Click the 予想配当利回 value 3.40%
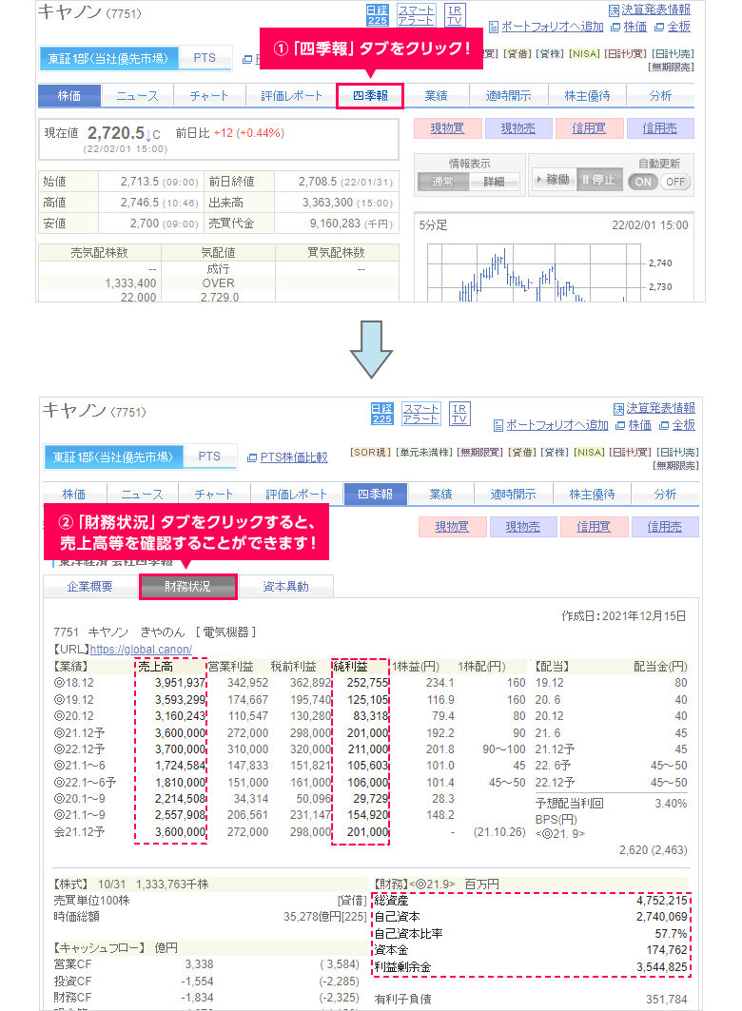 [x=671, y=804]
